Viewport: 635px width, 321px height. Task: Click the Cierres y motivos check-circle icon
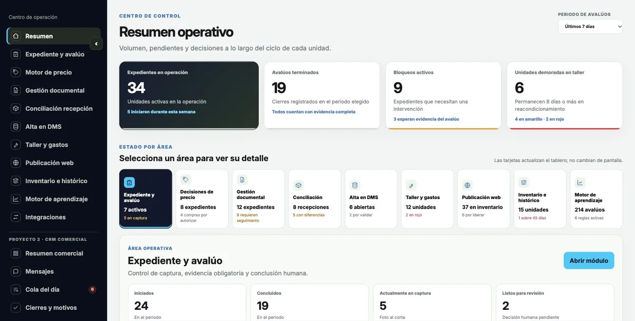click(x=15, y=307)
